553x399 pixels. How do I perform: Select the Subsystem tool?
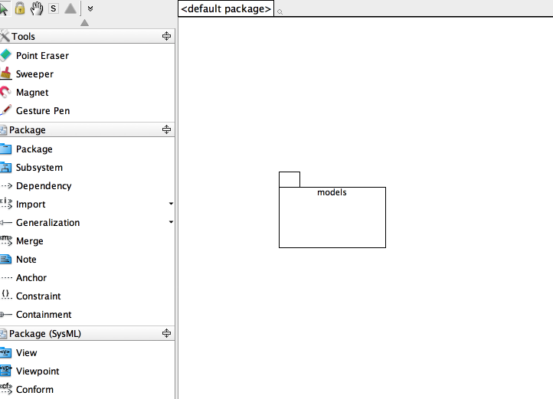tap(87, 167)
